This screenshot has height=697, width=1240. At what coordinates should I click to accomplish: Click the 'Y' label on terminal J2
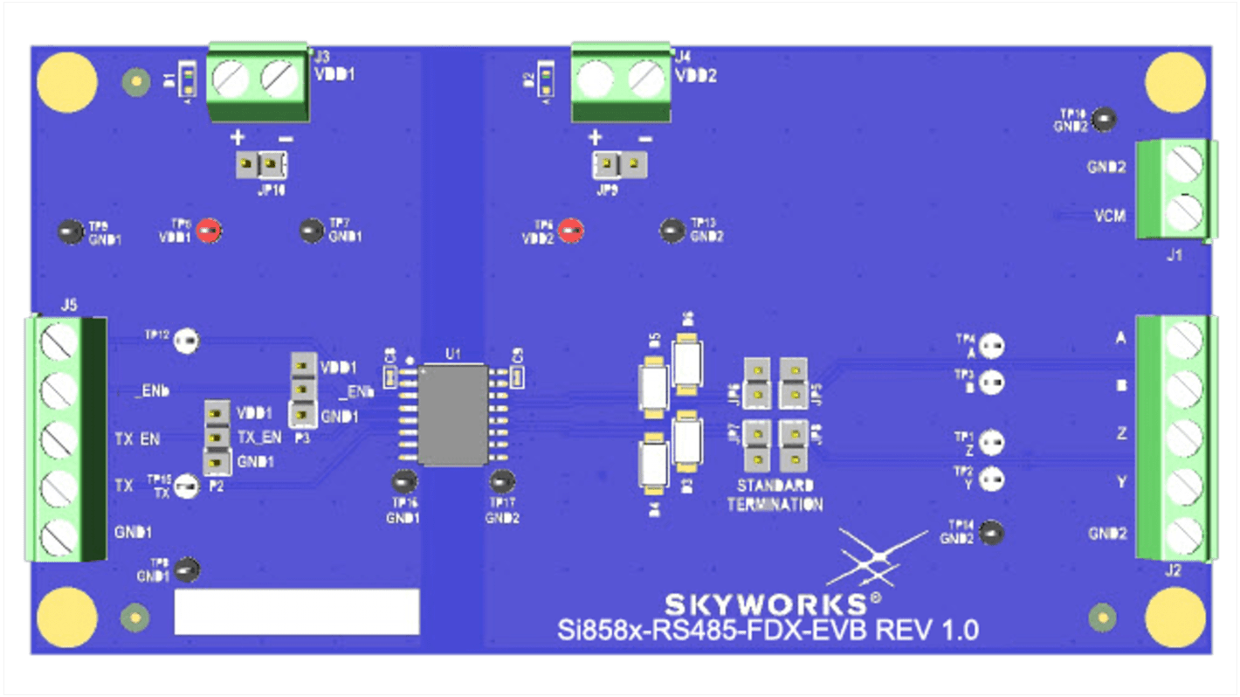click(x=1120, y=481)
